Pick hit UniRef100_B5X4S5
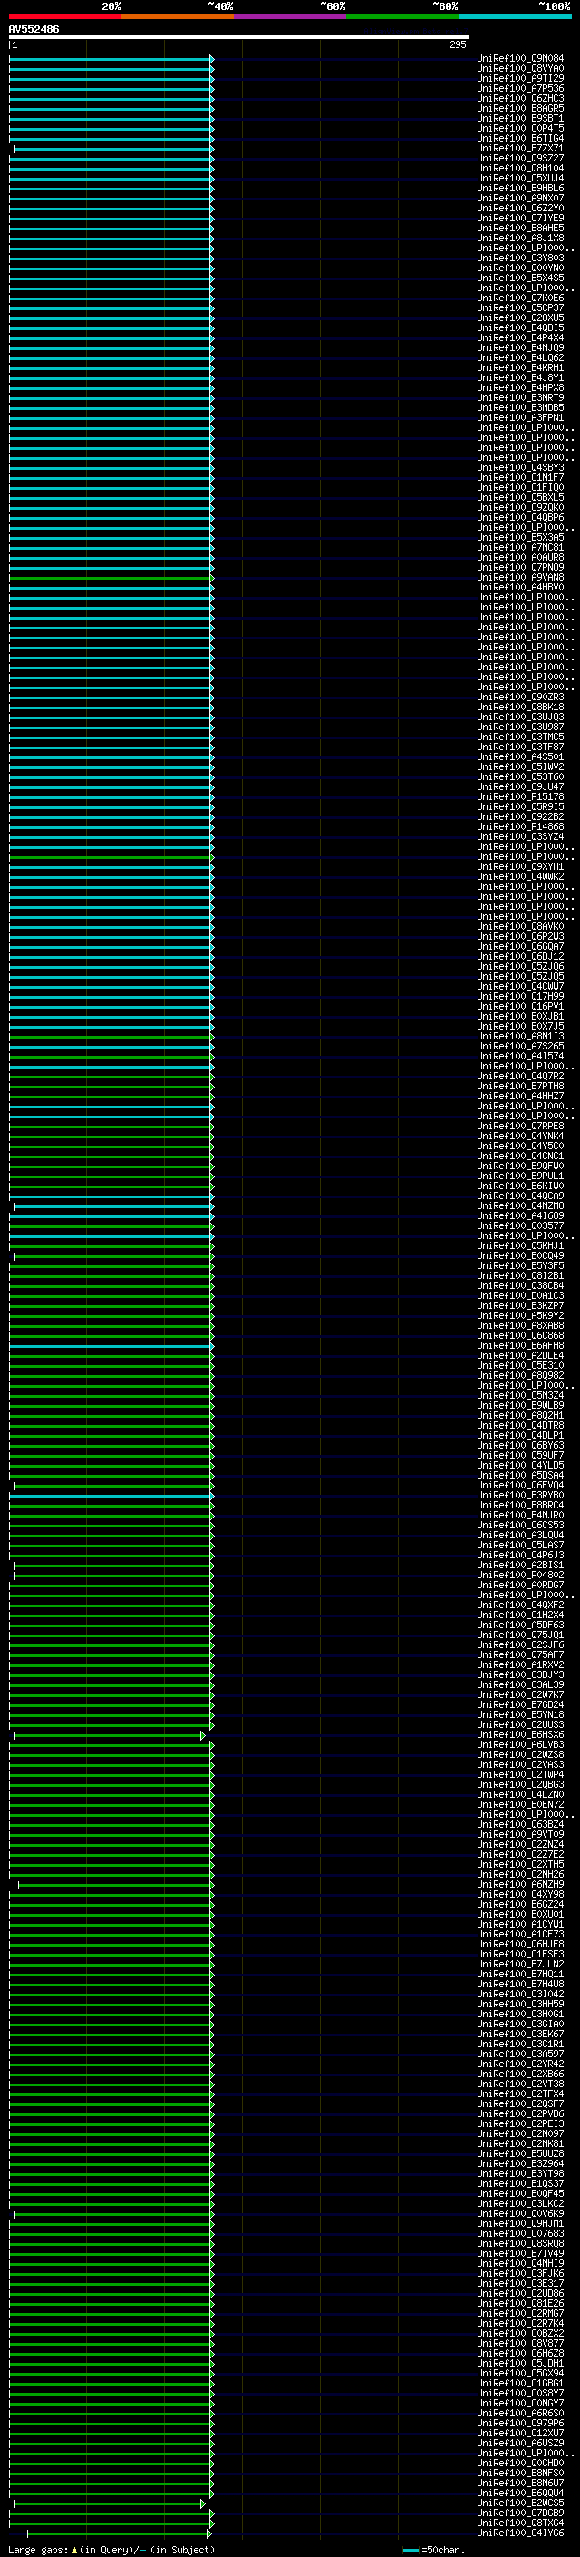The width and height of the screenshot is (580, 2557). pyautogui.click(x=520, y=278)
